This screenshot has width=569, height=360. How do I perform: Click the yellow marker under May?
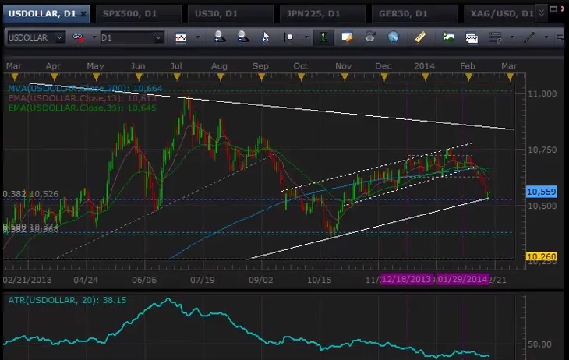pyautogui.click(x=96, y=77)
